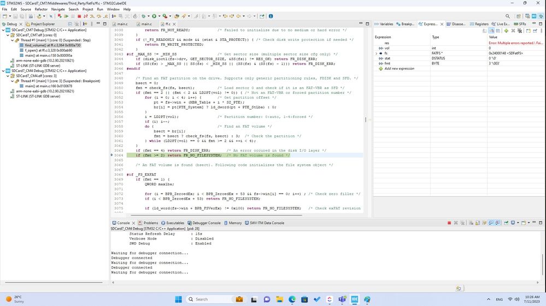The image size is (546, 306).
Task: Open the File menu
Action: point(4,9)
